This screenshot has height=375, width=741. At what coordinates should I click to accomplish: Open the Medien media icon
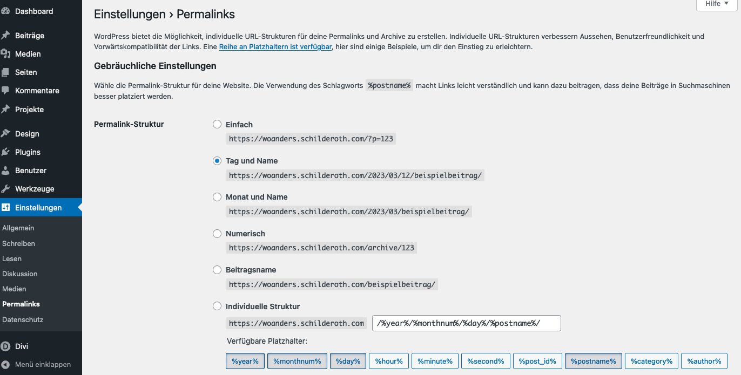(x=5, y=54)
